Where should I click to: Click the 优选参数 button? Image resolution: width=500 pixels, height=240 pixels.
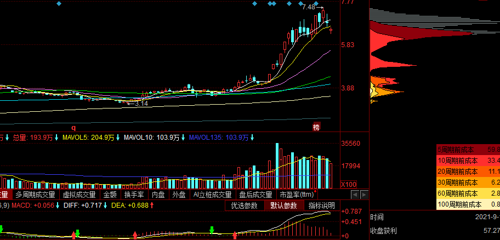(x=245, y=205)
